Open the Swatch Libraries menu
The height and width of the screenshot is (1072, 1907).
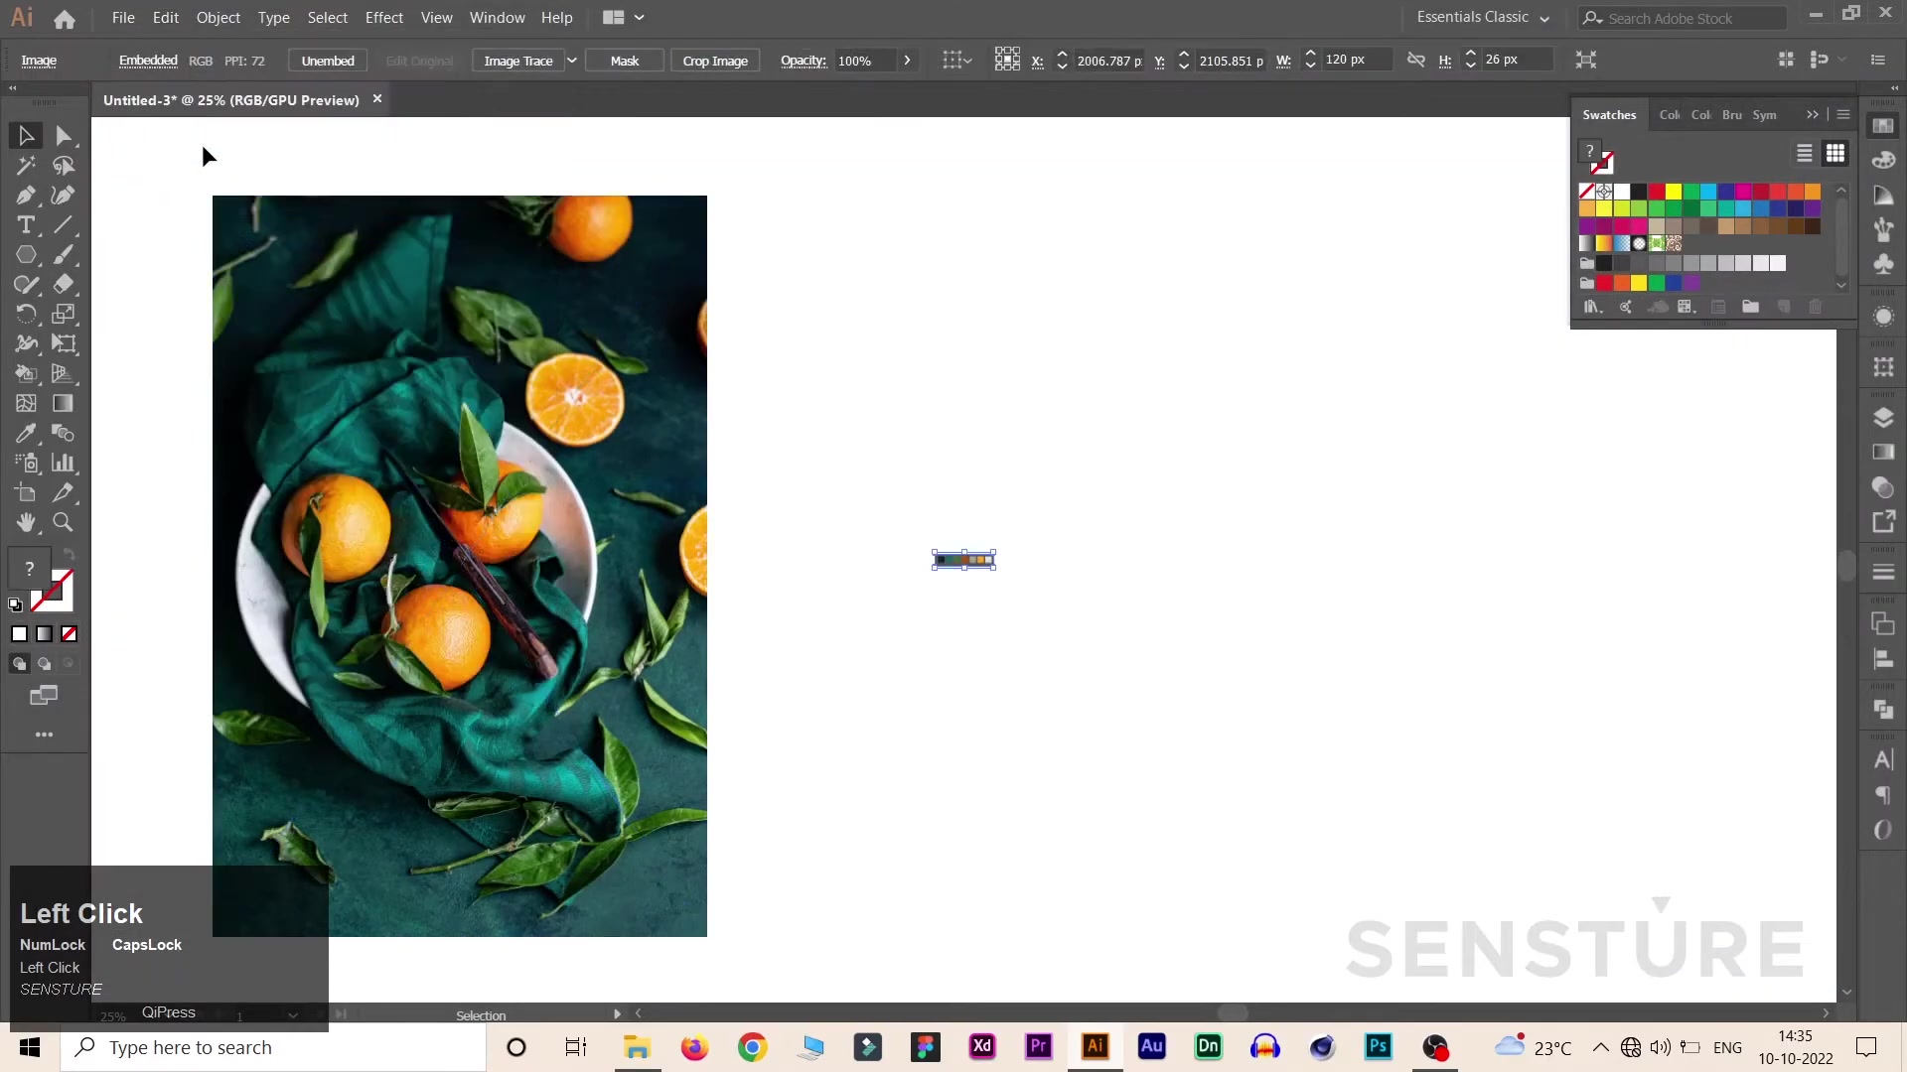pos(1591,307)
